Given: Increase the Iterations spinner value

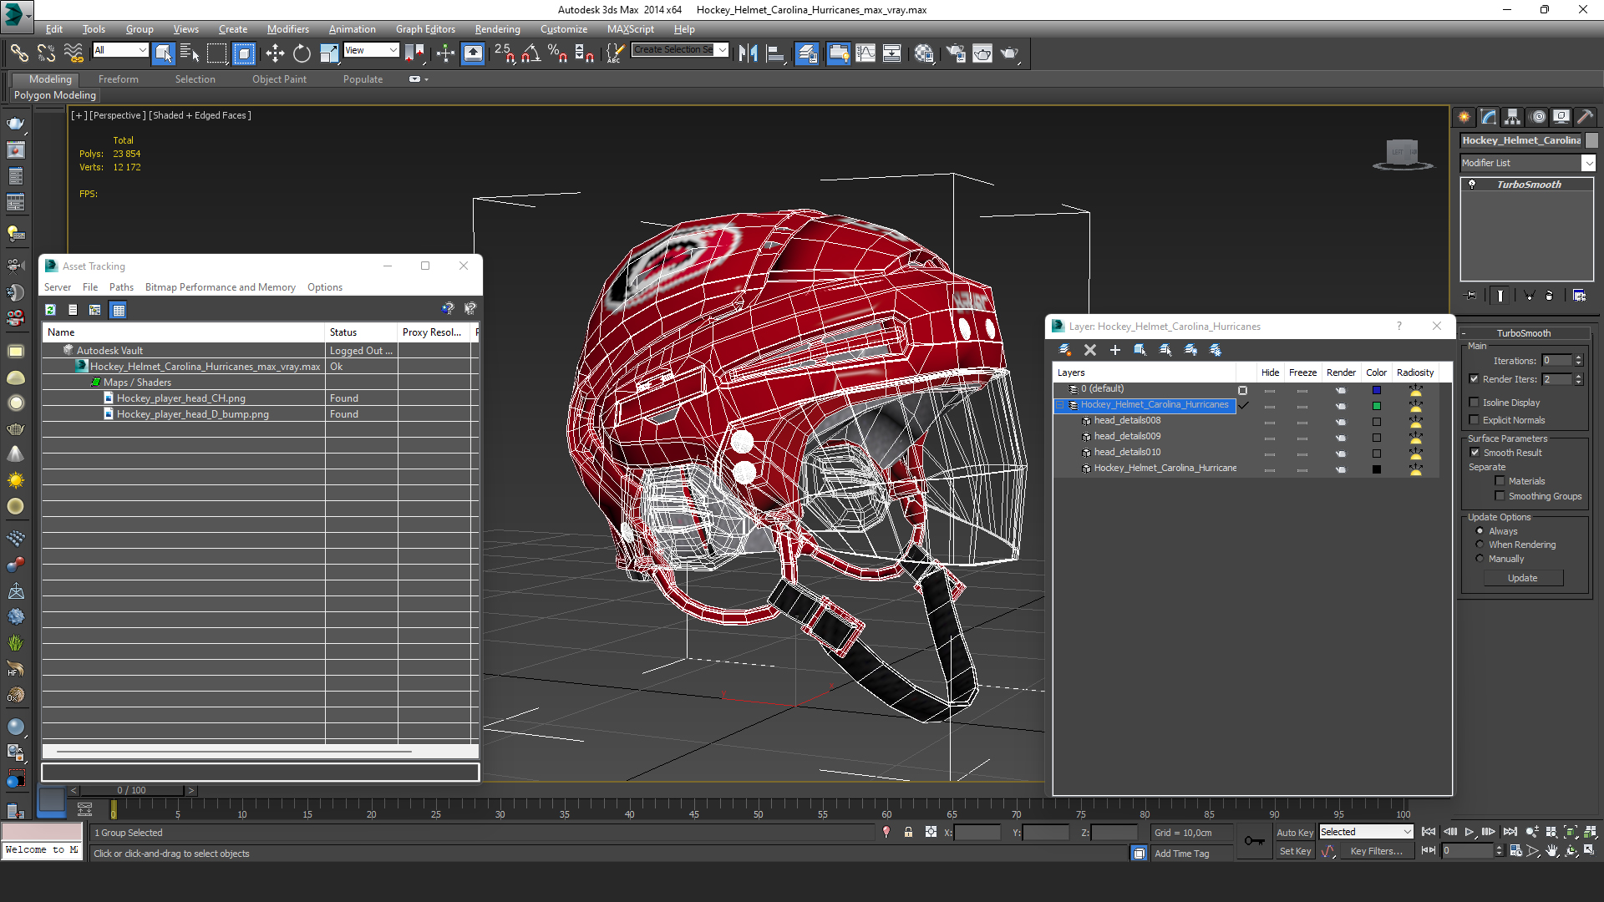Looking at the screenshot, I should (x=1579, y=357).
